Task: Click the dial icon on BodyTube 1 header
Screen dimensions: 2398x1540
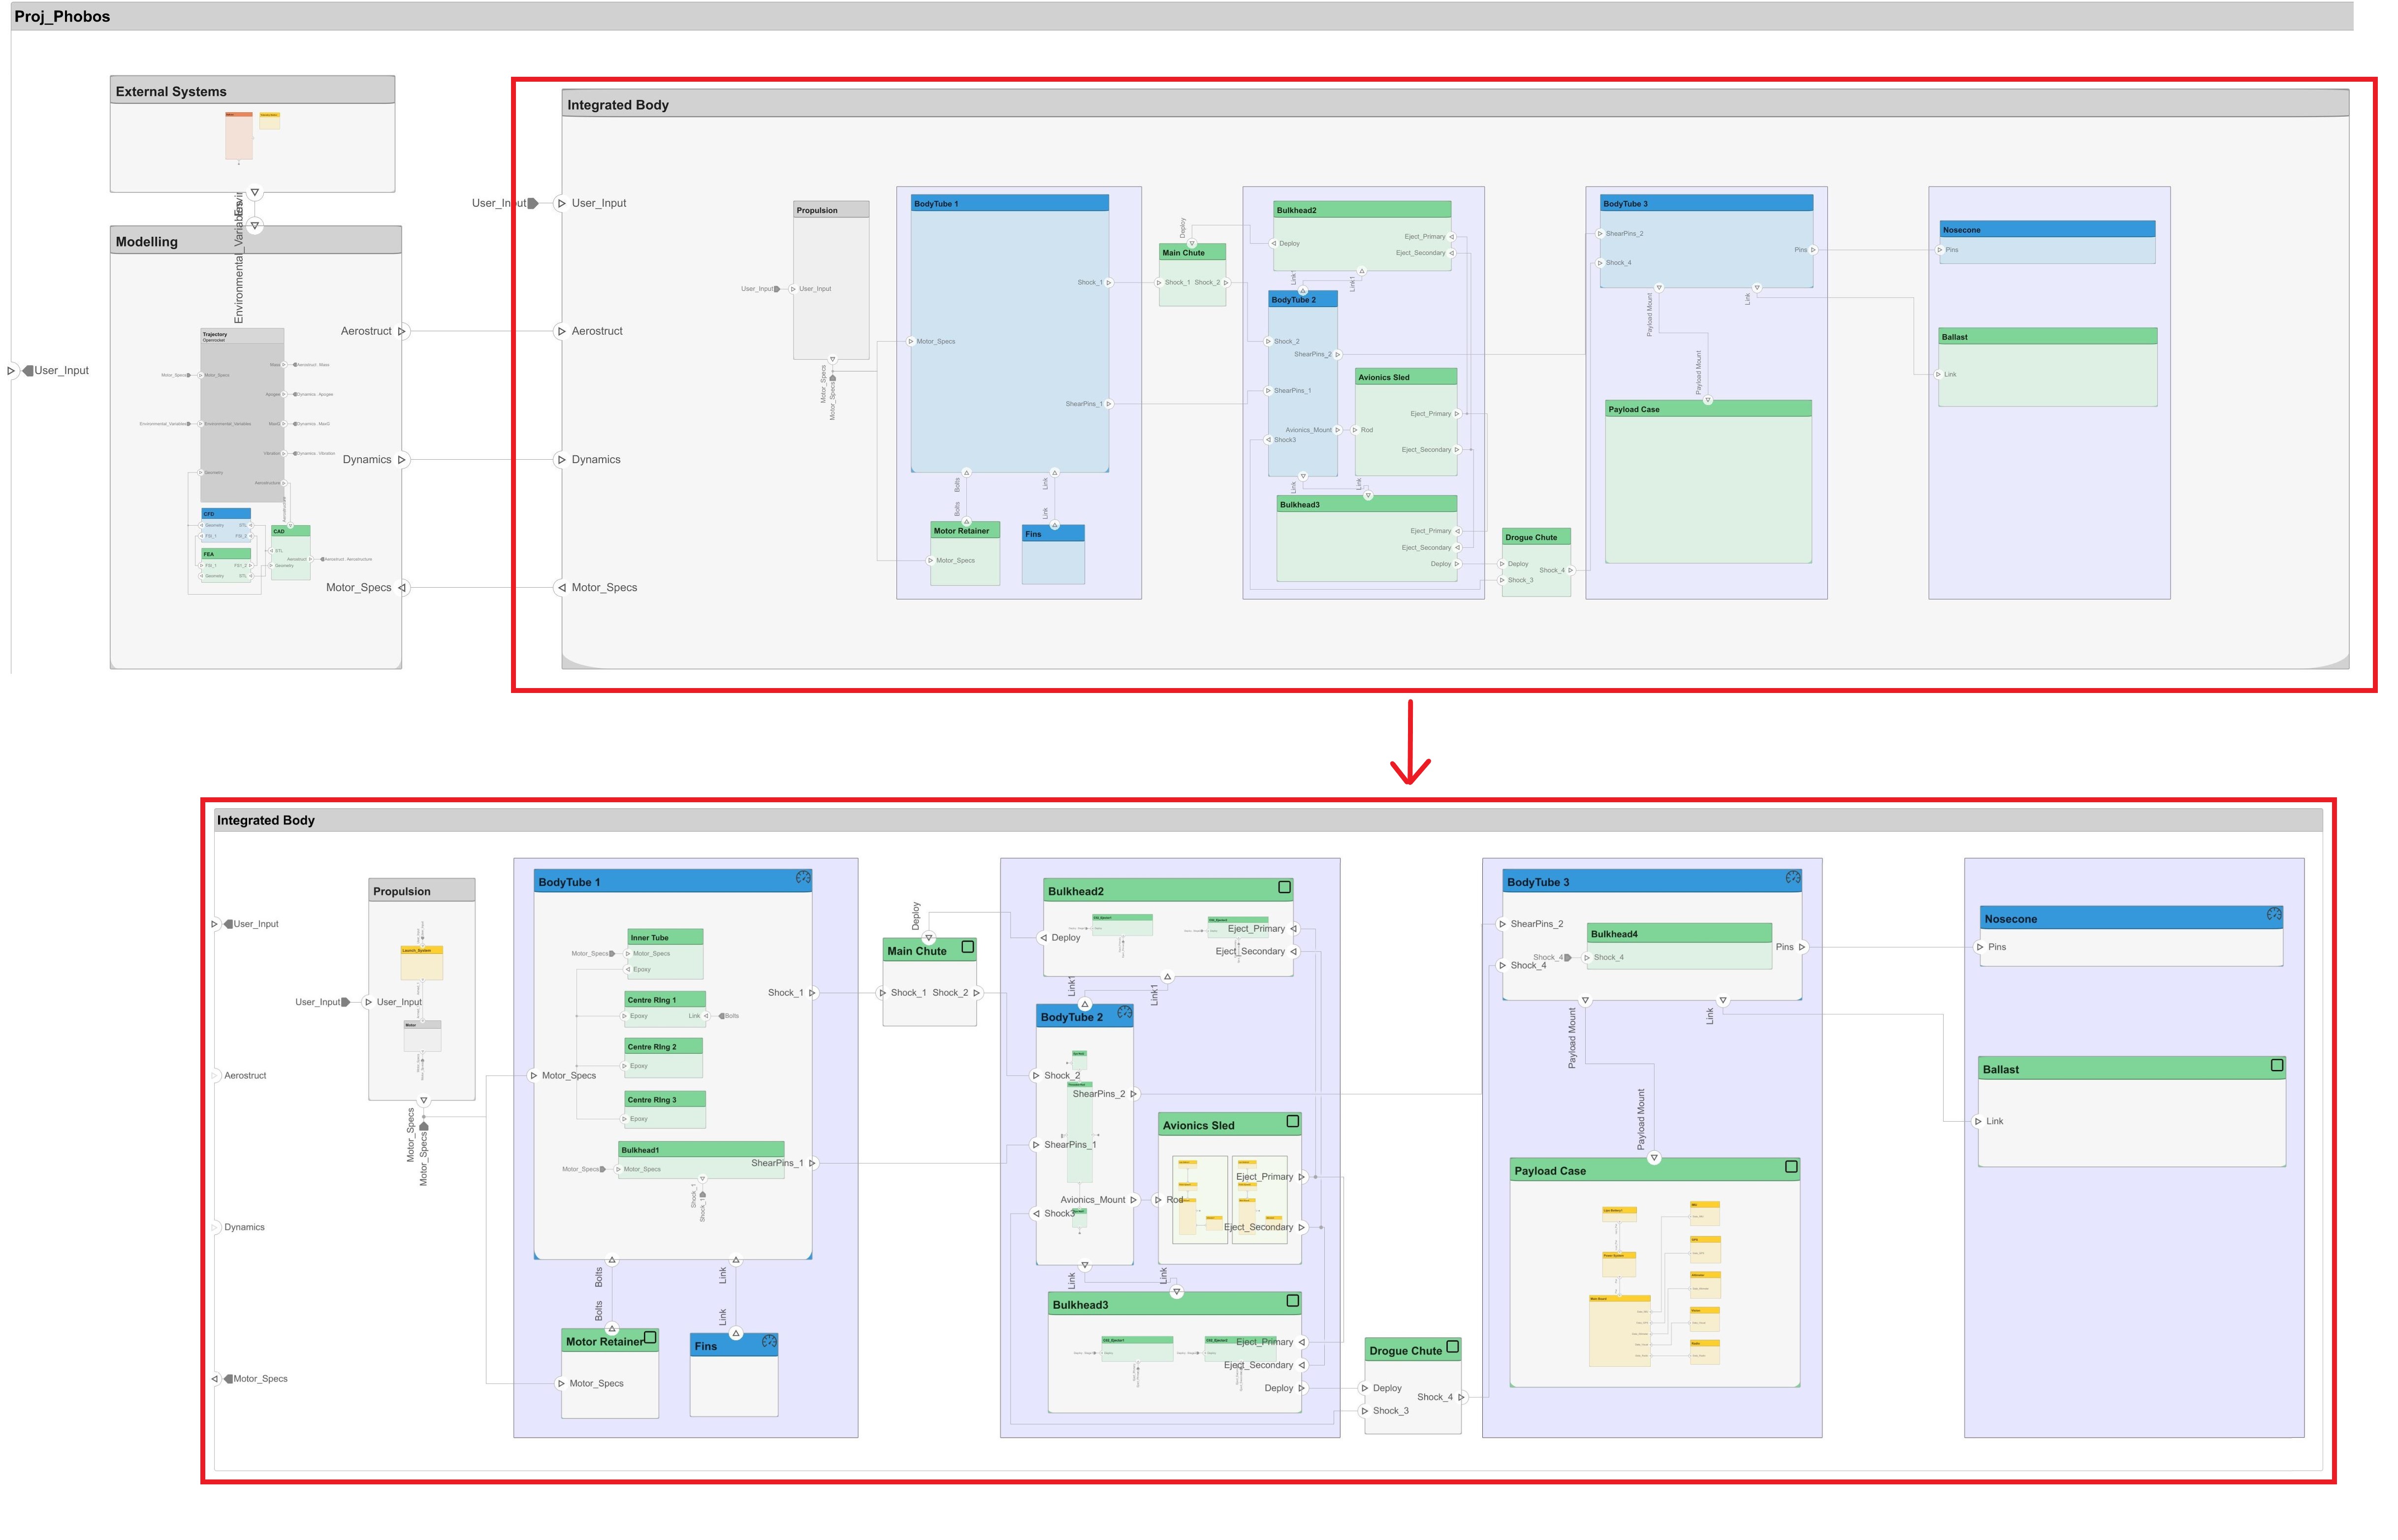Action: pos(803,877)
